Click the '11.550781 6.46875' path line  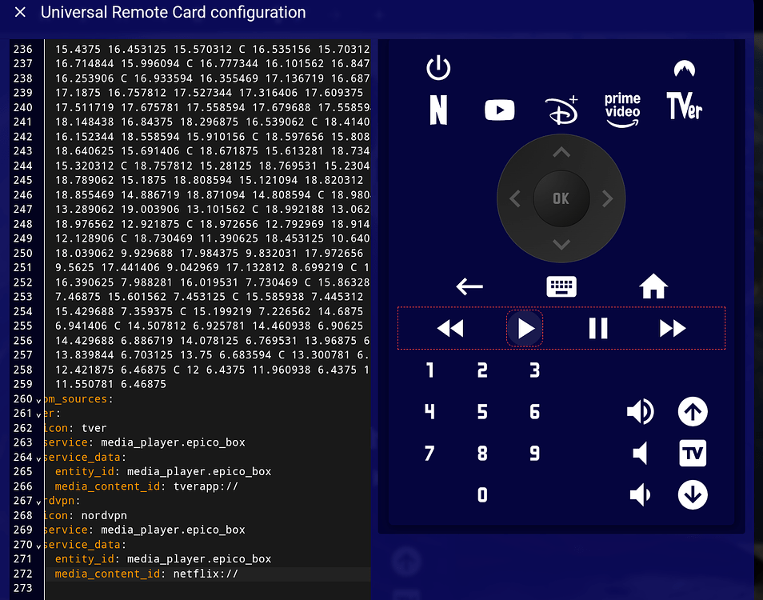pyautogui.click(x=110, y=384)
